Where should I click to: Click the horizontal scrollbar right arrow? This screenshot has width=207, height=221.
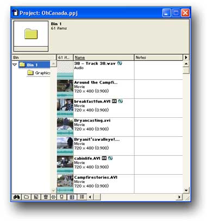coord(179,197)
